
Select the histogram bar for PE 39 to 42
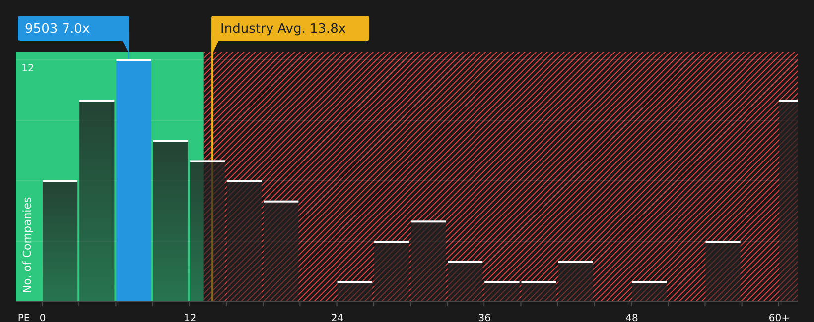coord(539,291)
